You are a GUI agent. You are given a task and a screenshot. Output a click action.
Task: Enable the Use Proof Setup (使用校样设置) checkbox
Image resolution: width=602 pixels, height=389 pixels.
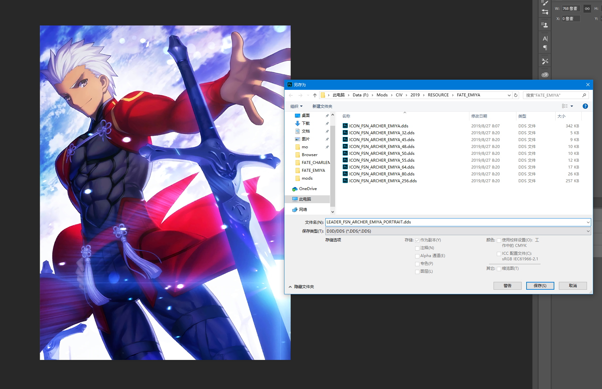pos(499,240)
